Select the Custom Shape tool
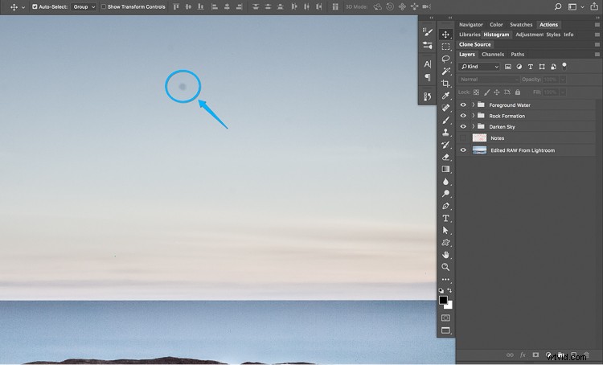 tap(445, 243)
